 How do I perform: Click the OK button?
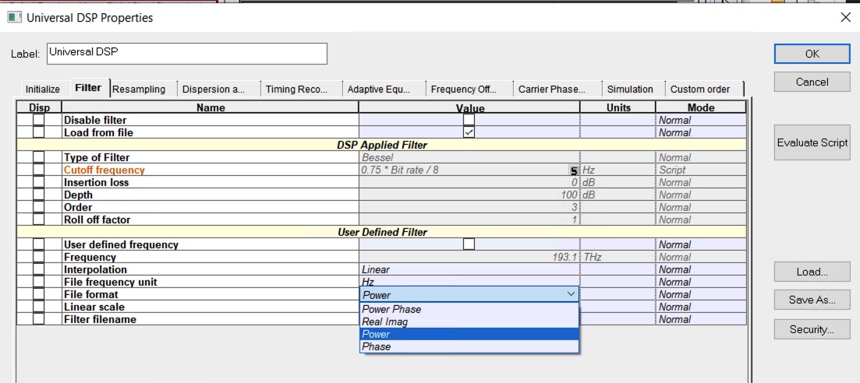[x=812, y=54]
